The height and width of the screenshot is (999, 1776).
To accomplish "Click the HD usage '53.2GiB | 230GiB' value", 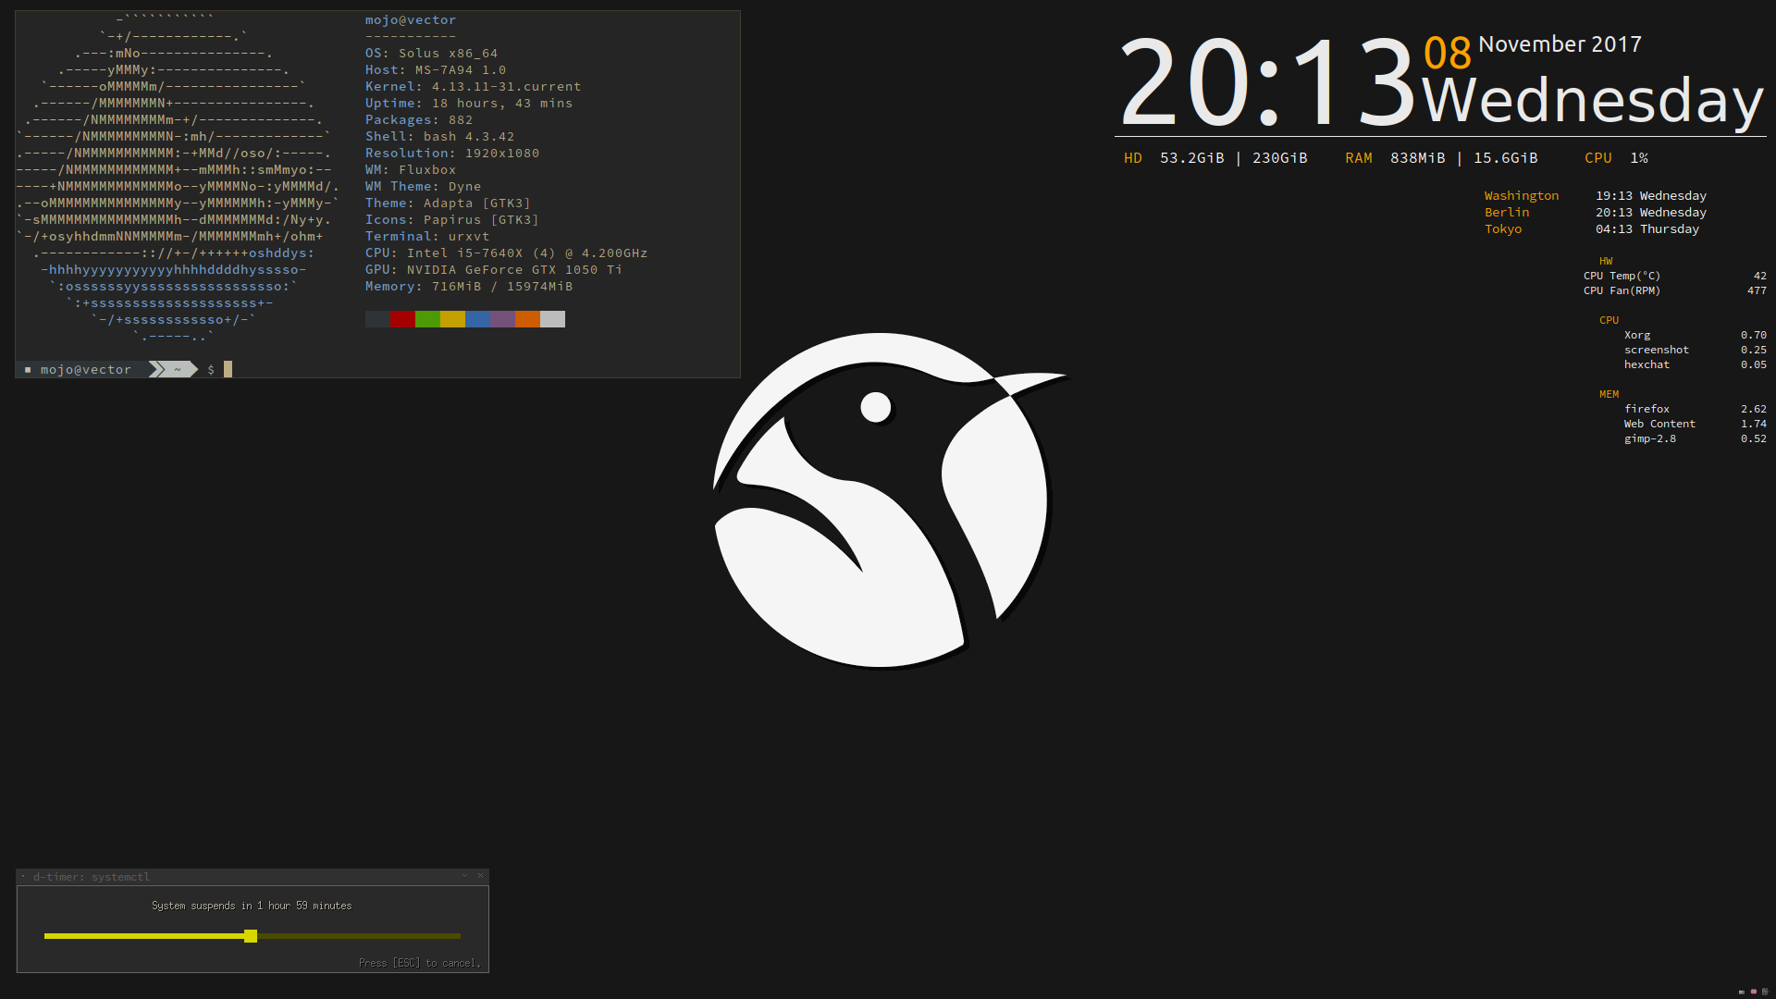I will point(1234,158).
